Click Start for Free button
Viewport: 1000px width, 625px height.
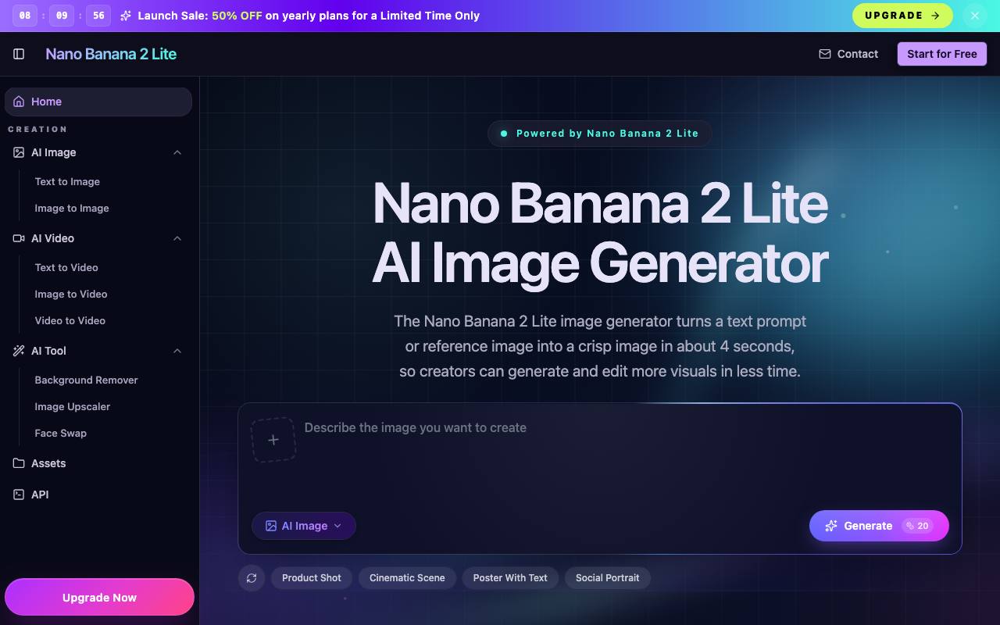[x=942, y=54]
